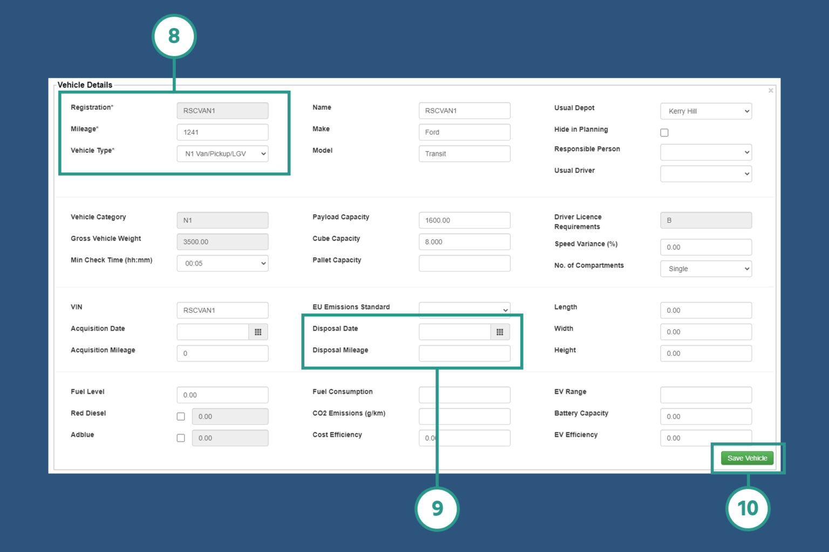
Task: Open the calendar picker for Acquisition Date
Action: tap(258, 332)
